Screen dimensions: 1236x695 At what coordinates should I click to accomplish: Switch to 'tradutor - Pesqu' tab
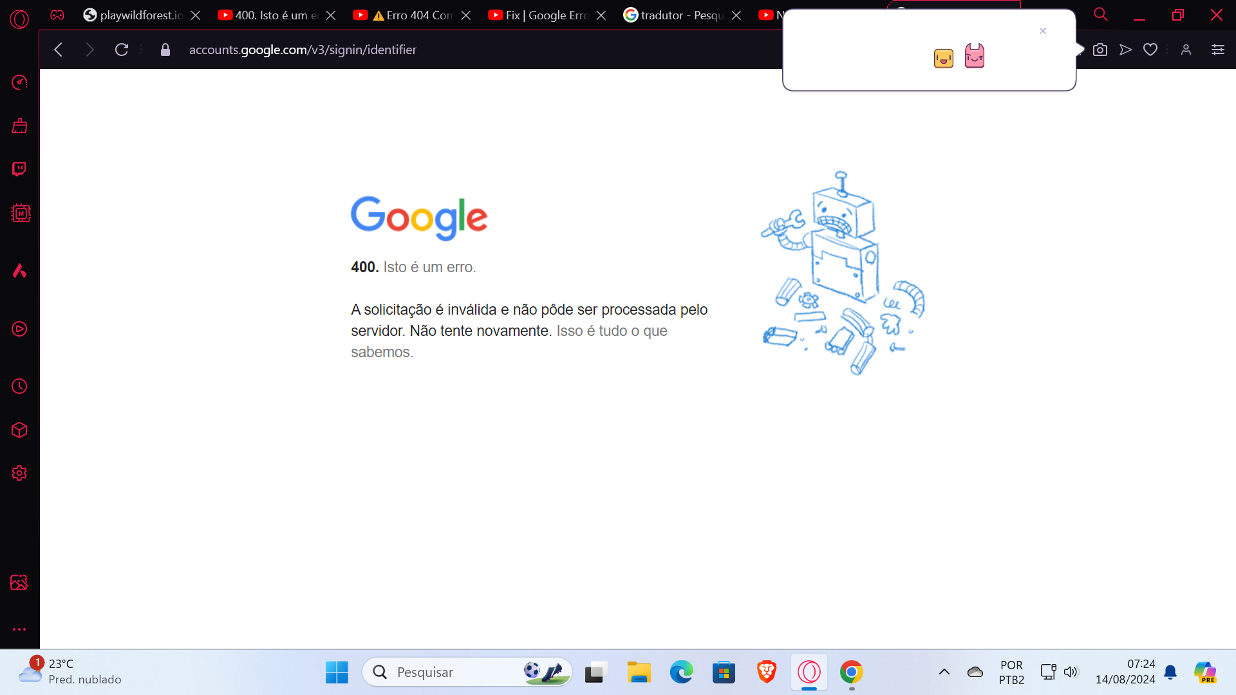coord(674,15)
